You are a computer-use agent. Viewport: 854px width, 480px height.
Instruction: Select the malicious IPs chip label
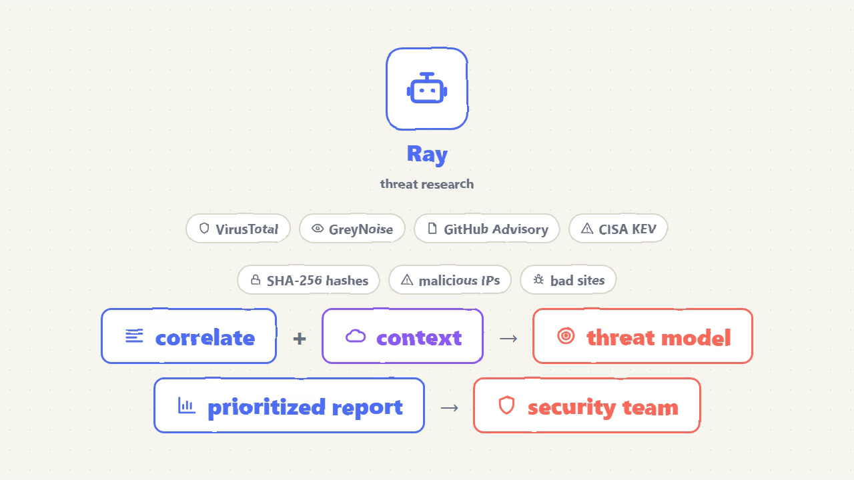pyautogui.click(x=459, y=280)
